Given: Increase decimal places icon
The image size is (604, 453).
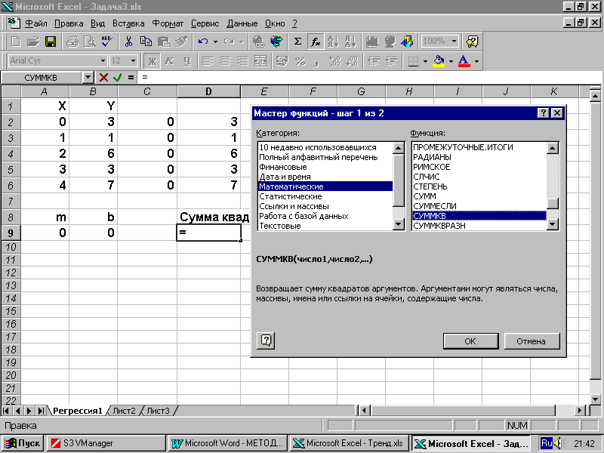Looking at the screenshot, I should click(334, 61).
